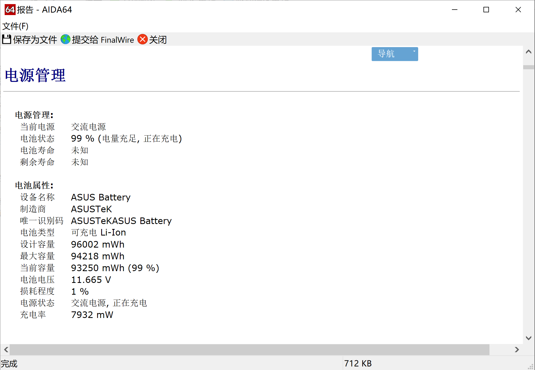Click the 当前容量 label
The width and height of the screenshot is (535, 370).
(x=38, y=268)
